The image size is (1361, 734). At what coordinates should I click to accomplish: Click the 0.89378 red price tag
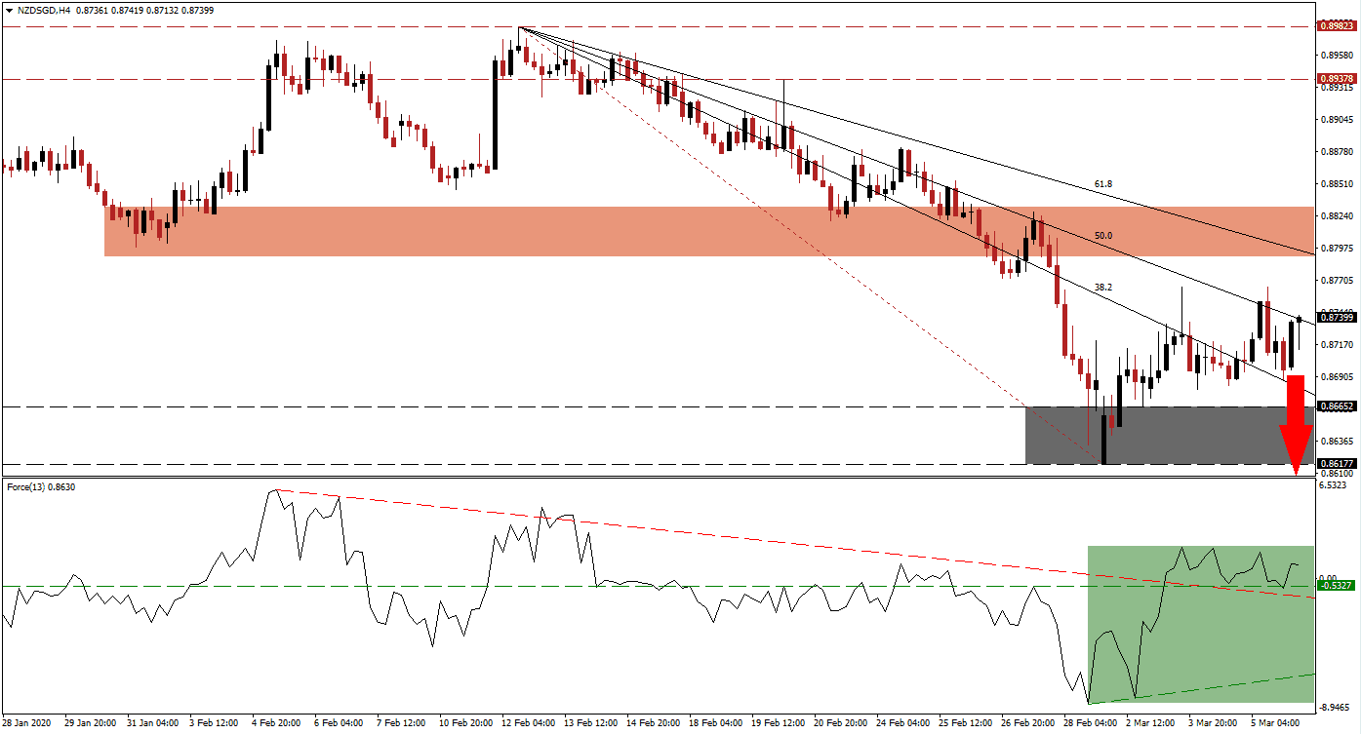(x=1335, y=79)
